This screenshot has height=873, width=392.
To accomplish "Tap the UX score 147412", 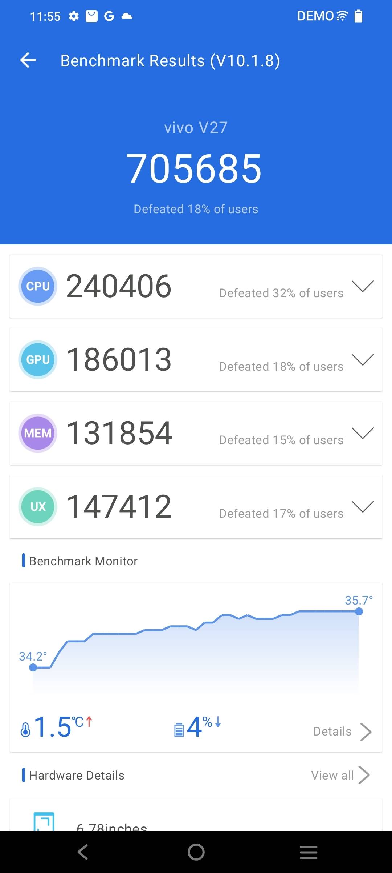I will click(119, 507).
